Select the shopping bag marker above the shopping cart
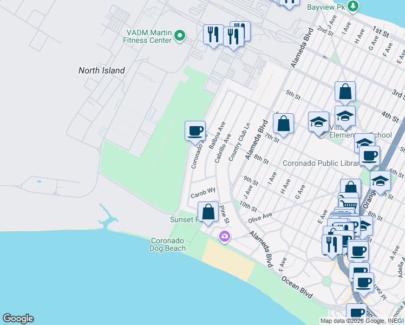Screen dimensions: 405x325 click(x=350, y=186)
